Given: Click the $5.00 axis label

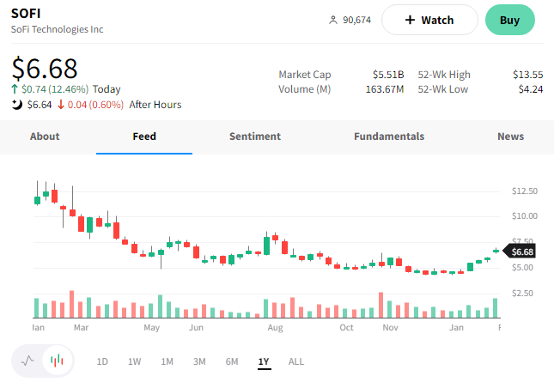Looking at the screenshot, I should pyautogui.click(x=522, y=267).
